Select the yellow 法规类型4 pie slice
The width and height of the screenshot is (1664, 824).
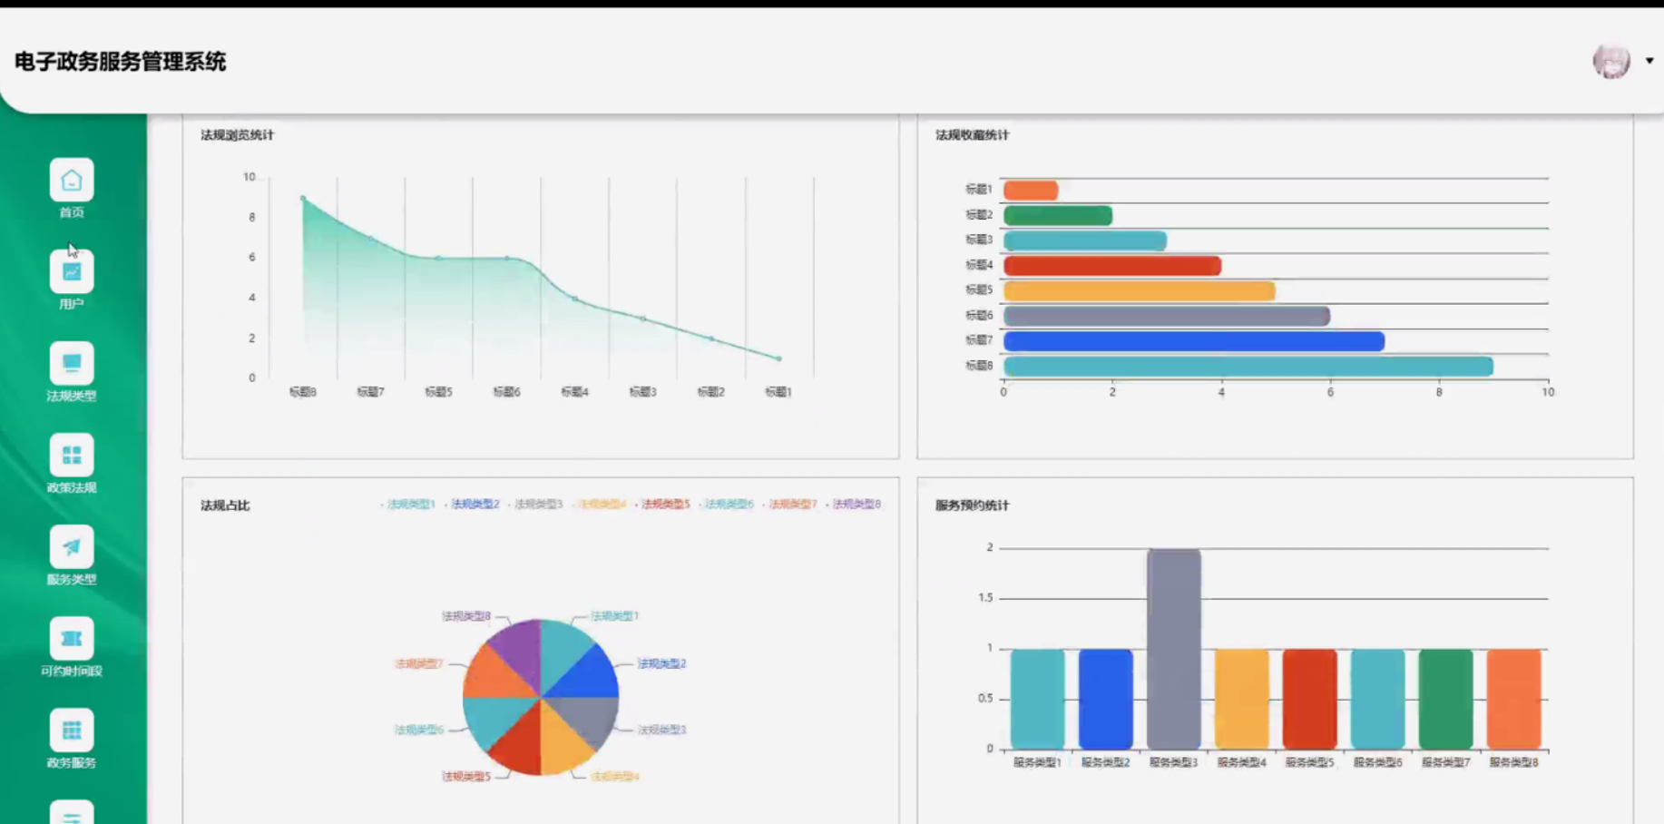pyautogui.click(x=562, y=746)
